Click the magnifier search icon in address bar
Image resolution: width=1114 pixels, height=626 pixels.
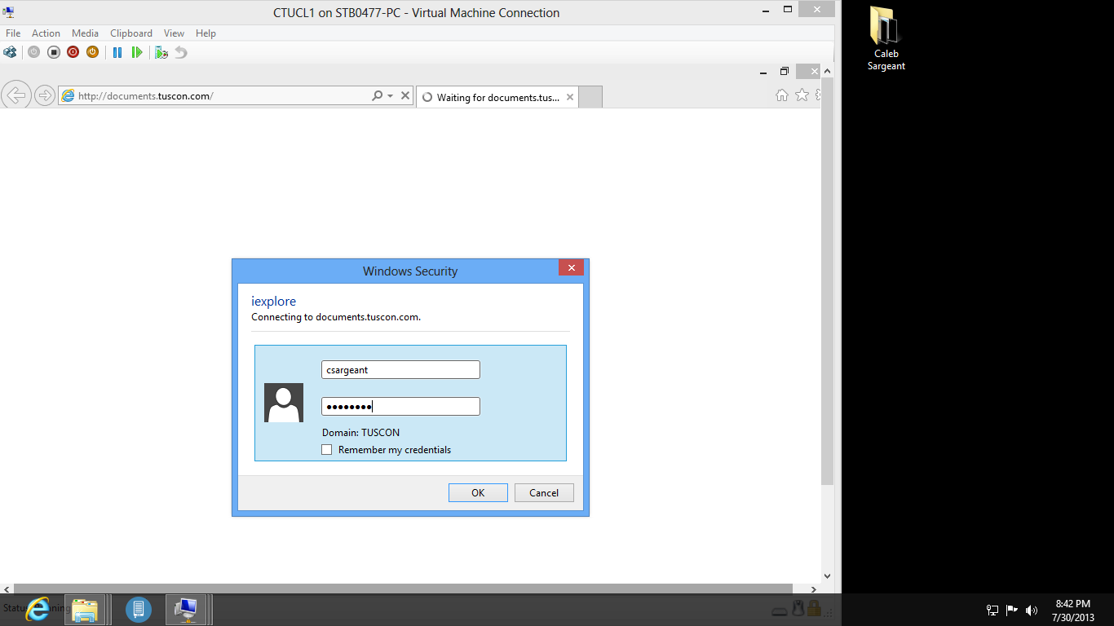pyautogui.click(x=378, y=95)
